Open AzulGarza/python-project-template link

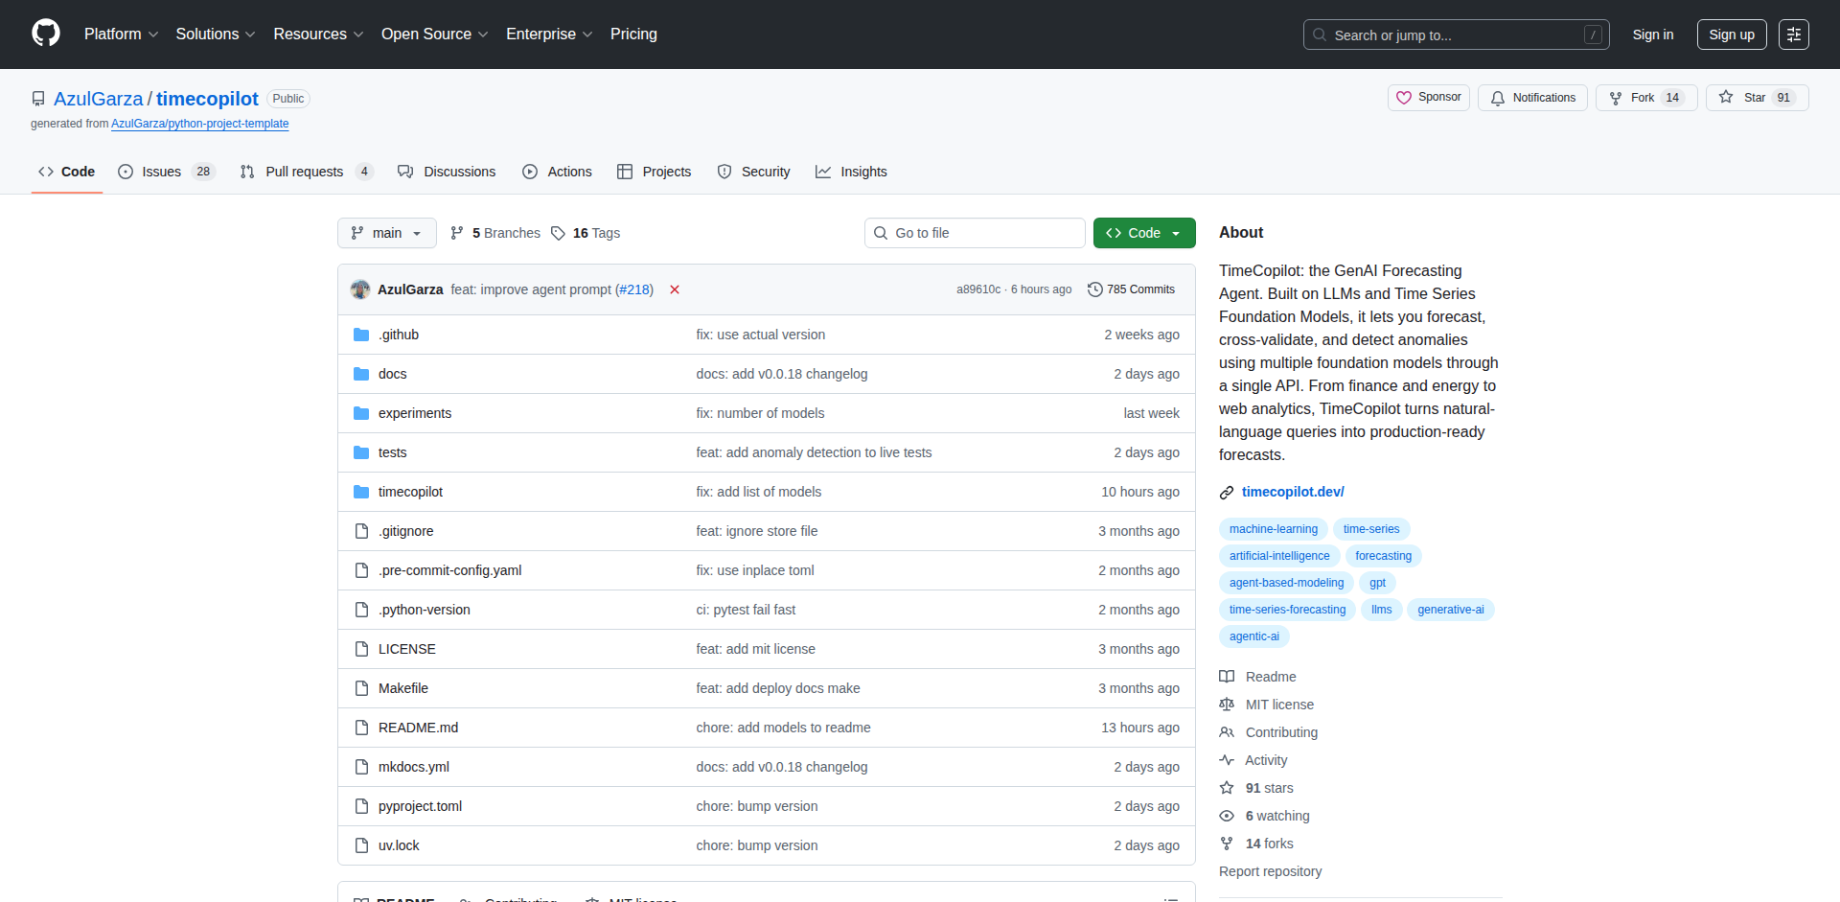tap(199, 124)
